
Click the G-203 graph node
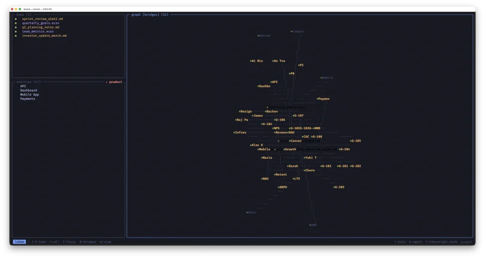tap(338, 187)
